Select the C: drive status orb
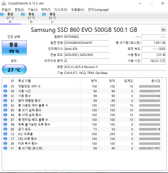 click(x=44, y=14)
